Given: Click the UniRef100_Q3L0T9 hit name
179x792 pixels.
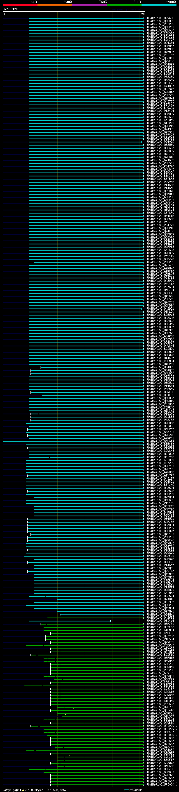Looking at the screenshot, I should point(161,441).
